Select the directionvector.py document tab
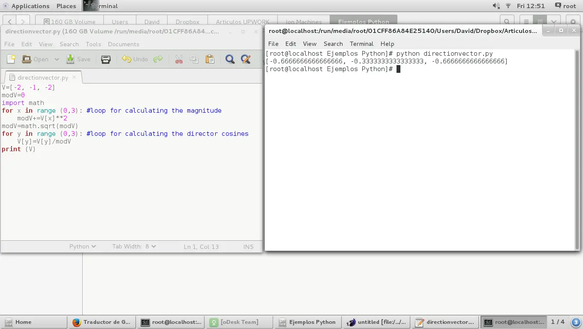 pos(42,78)
